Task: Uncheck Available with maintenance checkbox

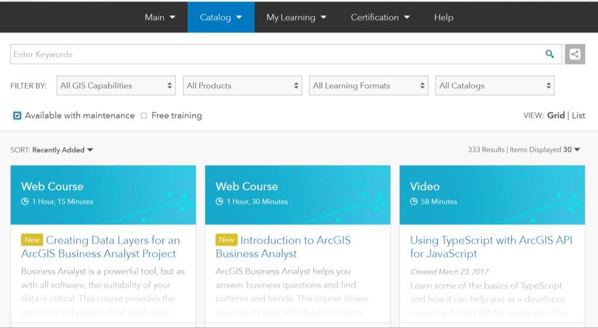Action: 17,116
